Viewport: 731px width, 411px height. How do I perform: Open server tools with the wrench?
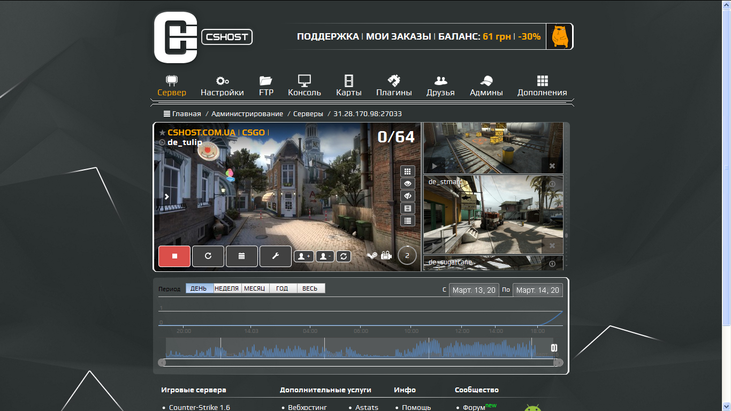276,256
